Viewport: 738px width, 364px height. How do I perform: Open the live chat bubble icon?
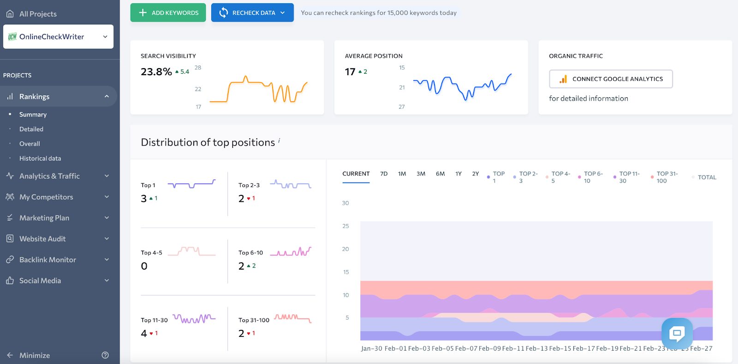pos(677,333)
